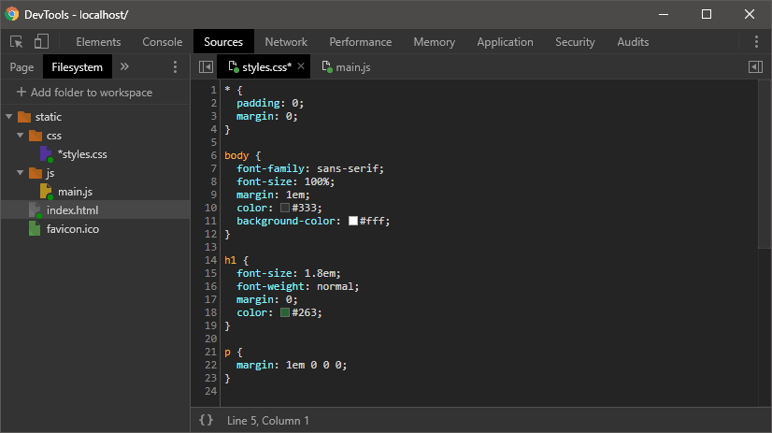Select the favicon.ico file icon
This screenshot has width=772, height=433.
pos(35,229)
